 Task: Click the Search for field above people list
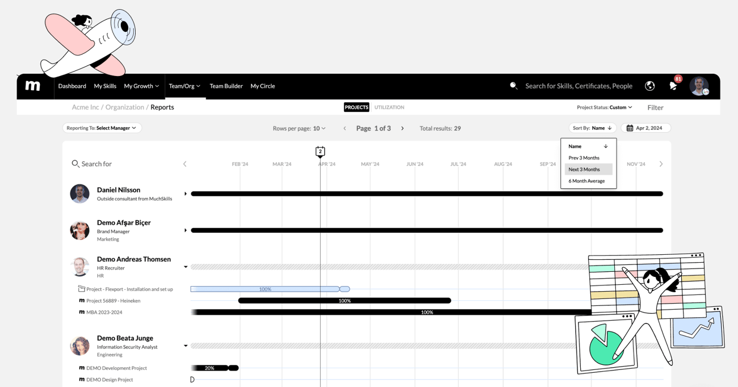97,164
